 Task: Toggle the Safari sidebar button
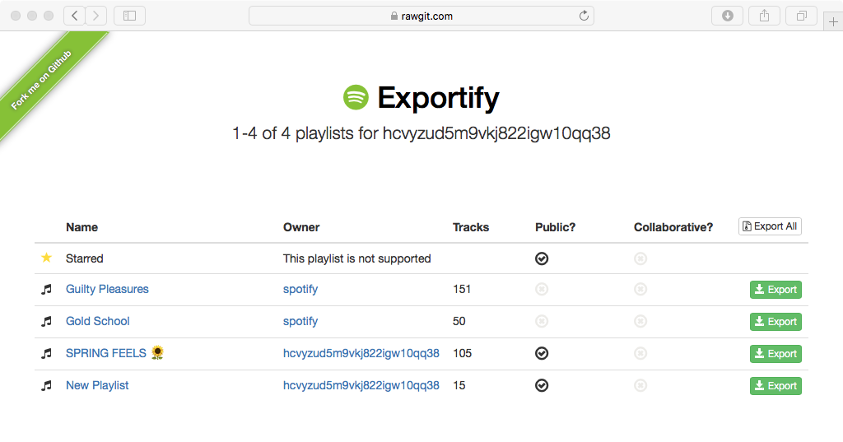pyautogui.click(x=129, y=16)
